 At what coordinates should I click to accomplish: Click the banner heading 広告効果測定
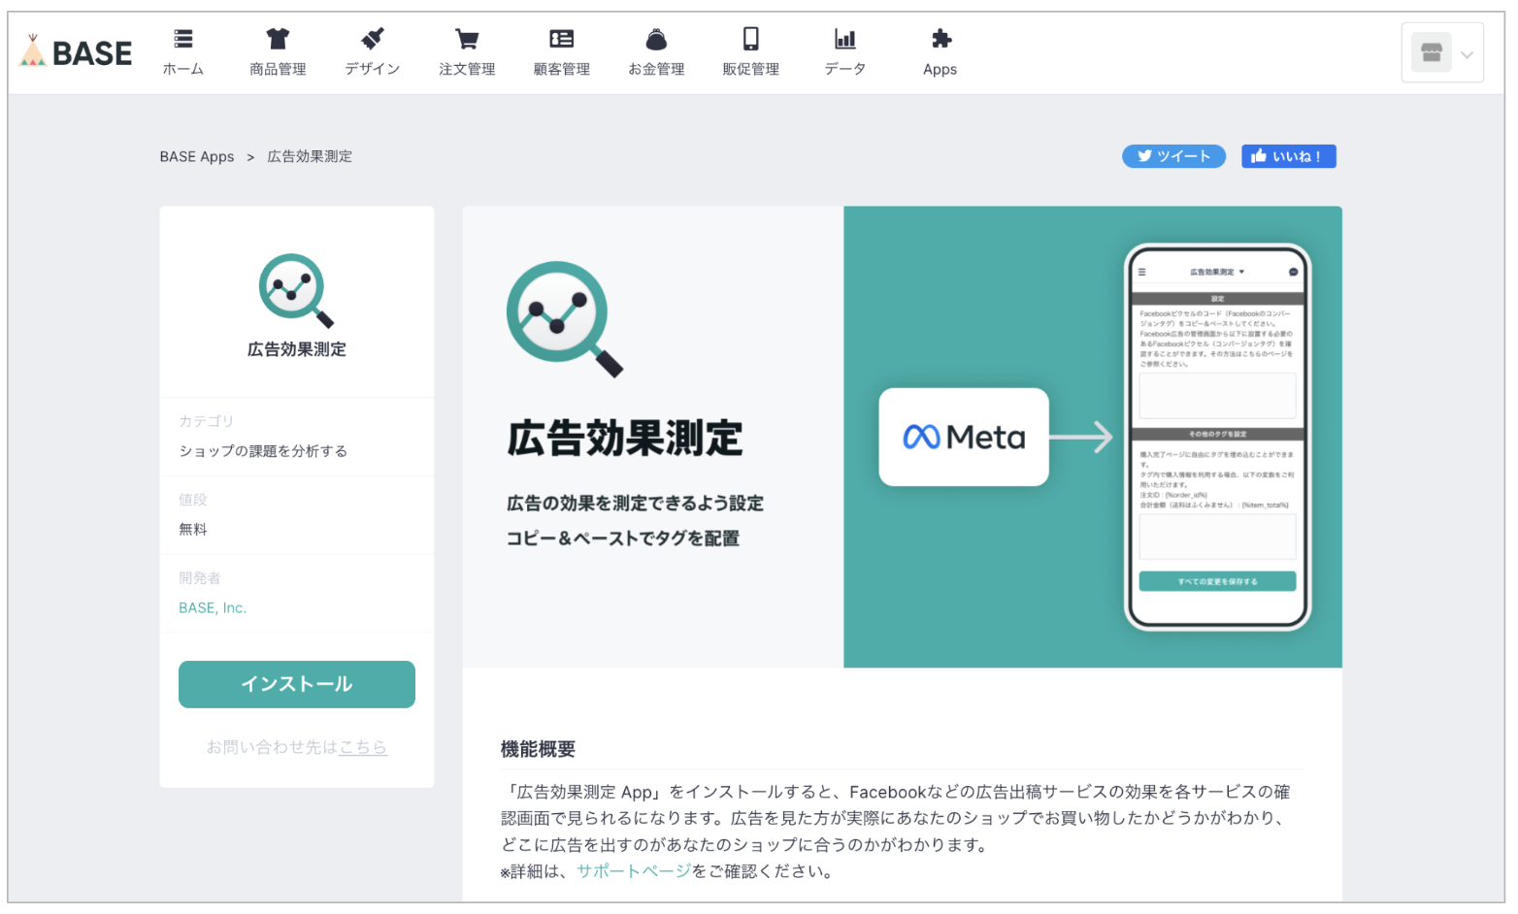pos(625,439)
